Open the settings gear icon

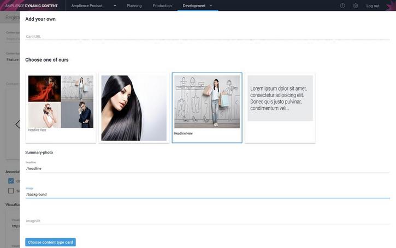[356, 5]
